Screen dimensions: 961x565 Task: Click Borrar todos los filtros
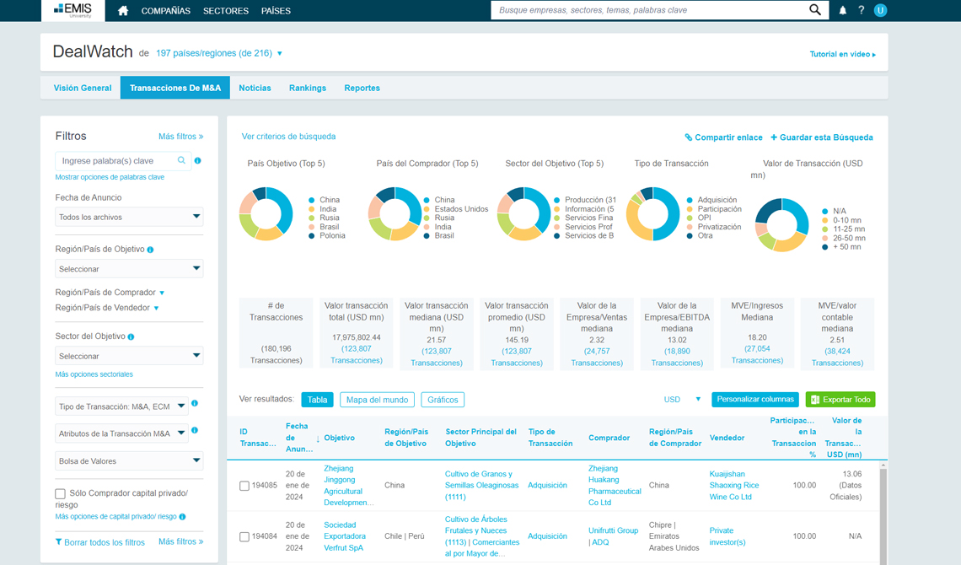(100, 542)
